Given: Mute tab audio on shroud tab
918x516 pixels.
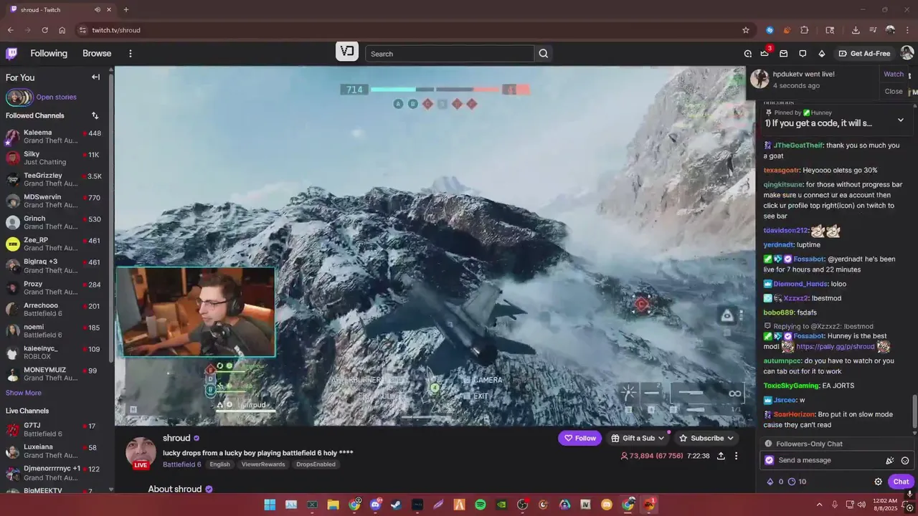Looking at the screenshot, I should (x=98, y=9).
